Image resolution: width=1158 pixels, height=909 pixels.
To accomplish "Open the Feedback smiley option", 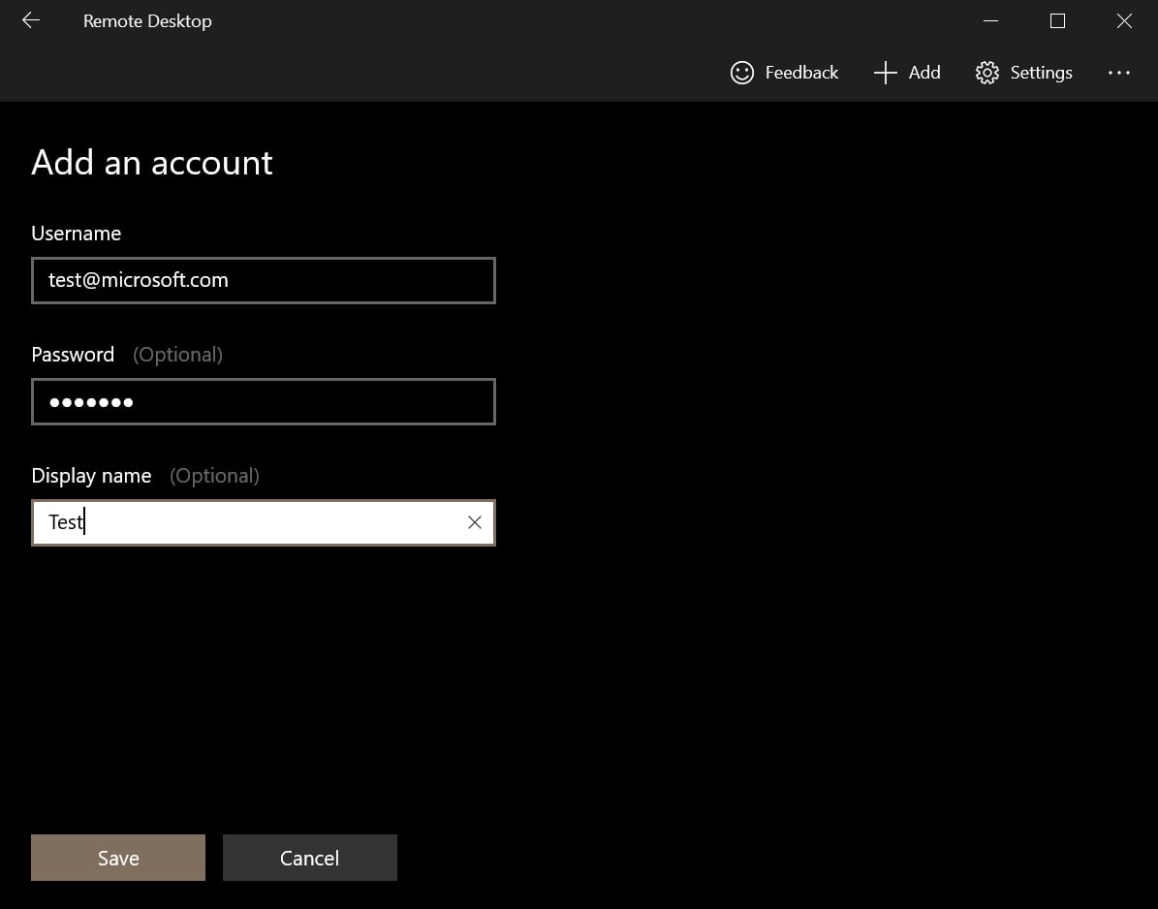I will tap(784, 73).
